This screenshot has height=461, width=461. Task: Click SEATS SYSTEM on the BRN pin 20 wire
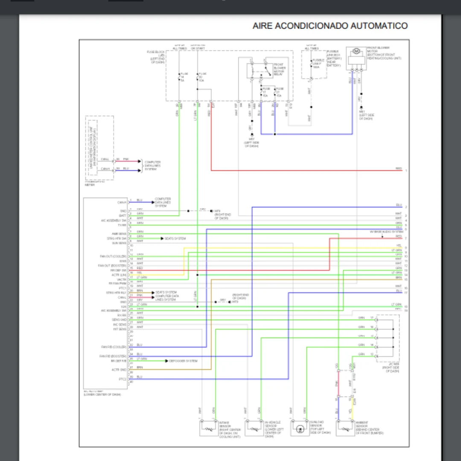tap(166, 292)
